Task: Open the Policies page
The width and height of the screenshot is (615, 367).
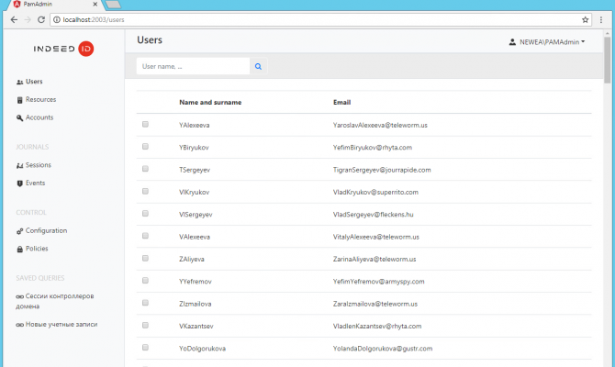Action: (37, 249)
